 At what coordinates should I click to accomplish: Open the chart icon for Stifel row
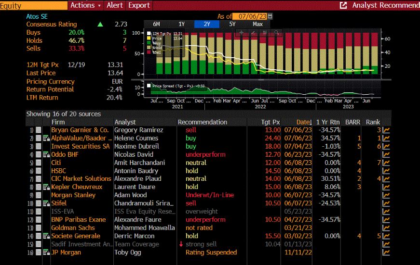[x=386, y=203]
